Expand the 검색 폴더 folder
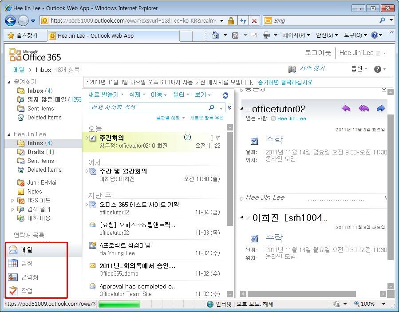The height and width of the screenshot is (312, 399). [12, 209]
